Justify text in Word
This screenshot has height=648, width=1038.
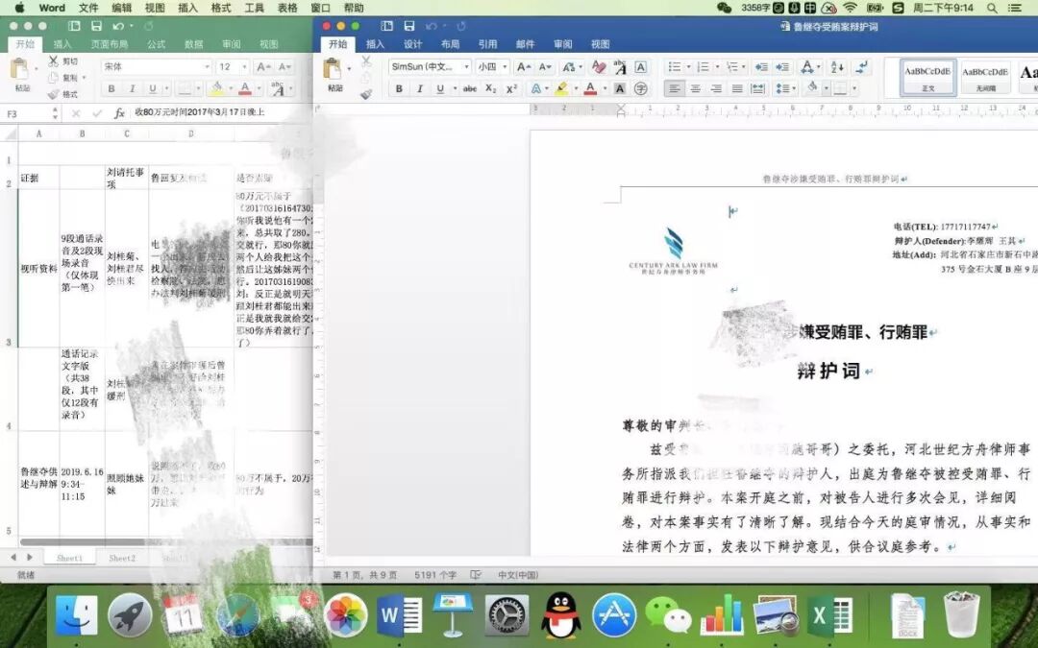tap(737, 88)
